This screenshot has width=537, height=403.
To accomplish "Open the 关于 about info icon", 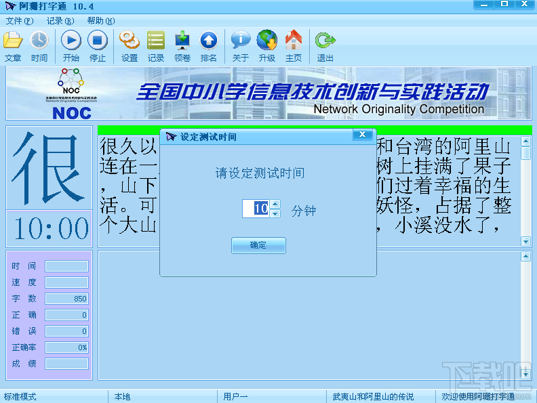I will tap(241, 46).
